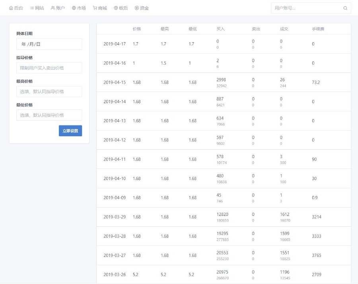Viewport: 358px width, 284px height.
Task: Open the 资金 menu item
Action: click(142, 8)
